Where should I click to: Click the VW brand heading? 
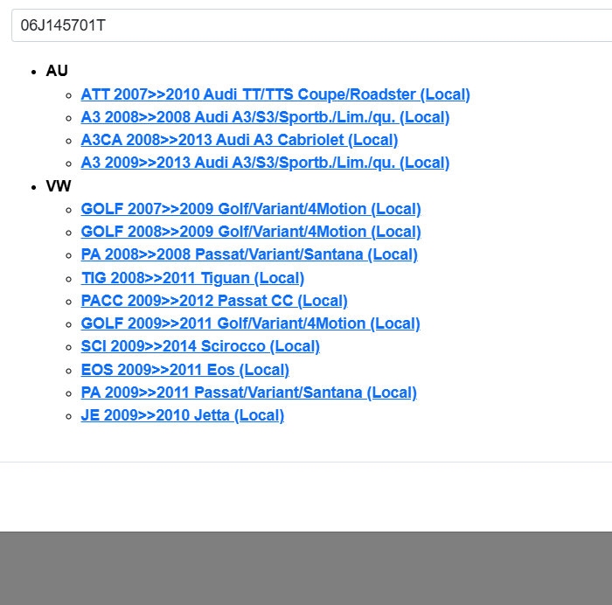click(x=59, y=186)
